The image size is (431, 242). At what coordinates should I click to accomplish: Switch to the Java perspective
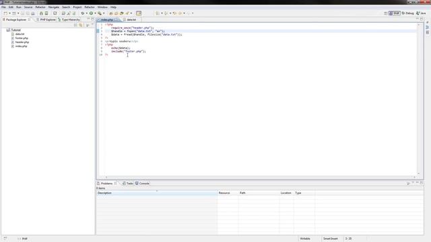point(421,13)
